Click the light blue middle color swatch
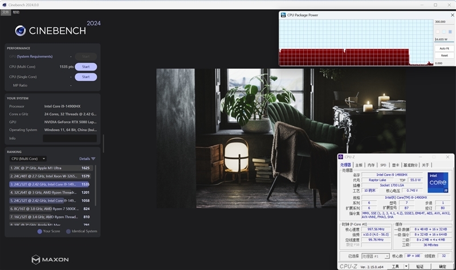The image size is (456, 270). coord(444,32)
